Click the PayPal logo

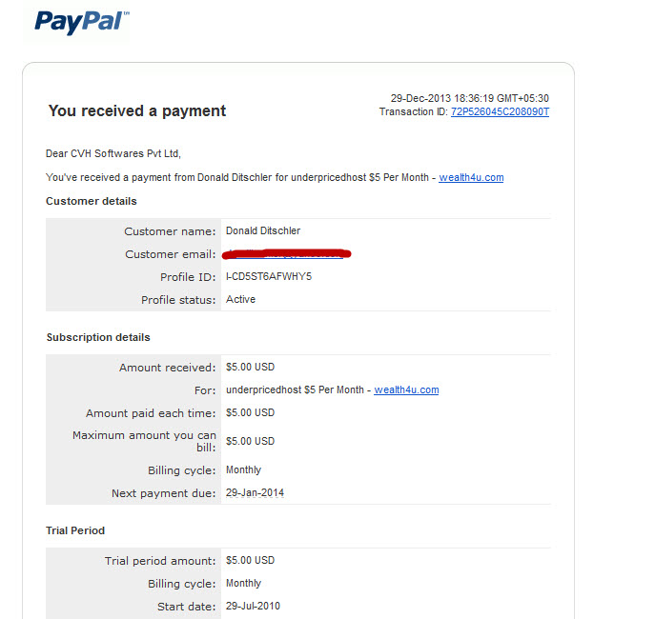click(x=81, y=22)
